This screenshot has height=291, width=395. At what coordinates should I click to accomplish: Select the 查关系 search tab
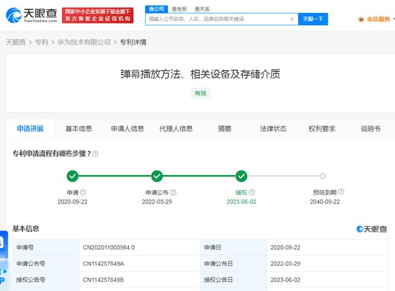coord(202,9)
